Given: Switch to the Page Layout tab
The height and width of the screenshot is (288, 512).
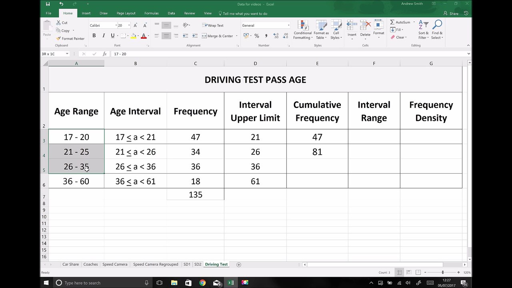Looking at the screenshot, I should [x=126, y=13].
